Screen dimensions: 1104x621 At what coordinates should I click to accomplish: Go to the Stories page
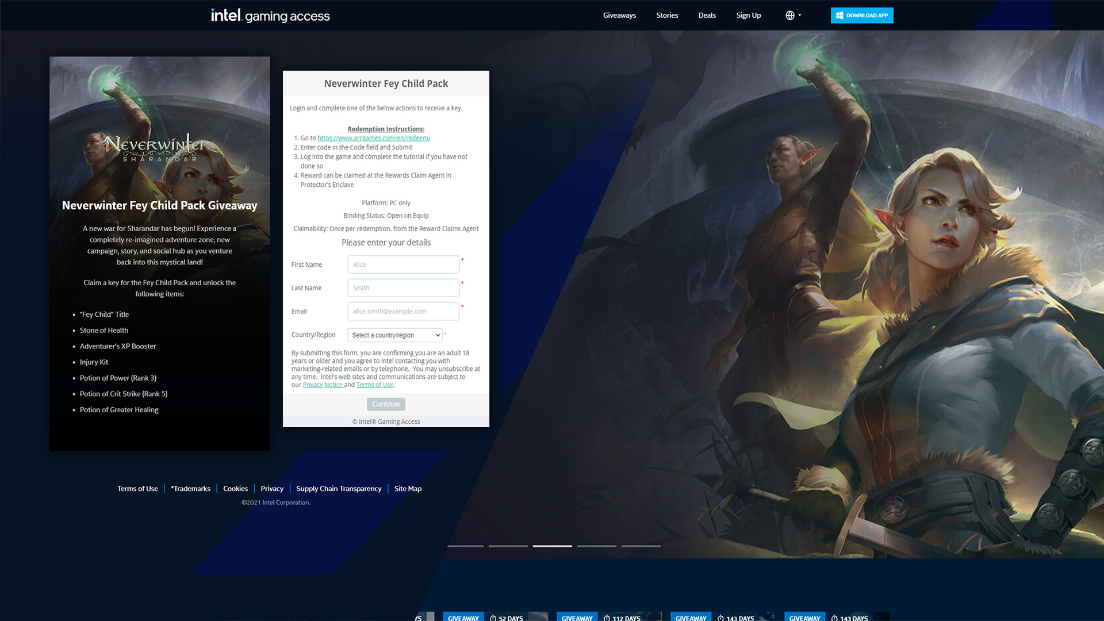(x=667, y=16)
